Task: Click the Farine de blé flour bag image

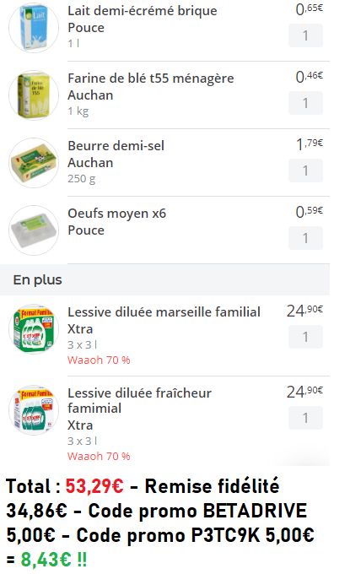Action: [x=34, y=95]
